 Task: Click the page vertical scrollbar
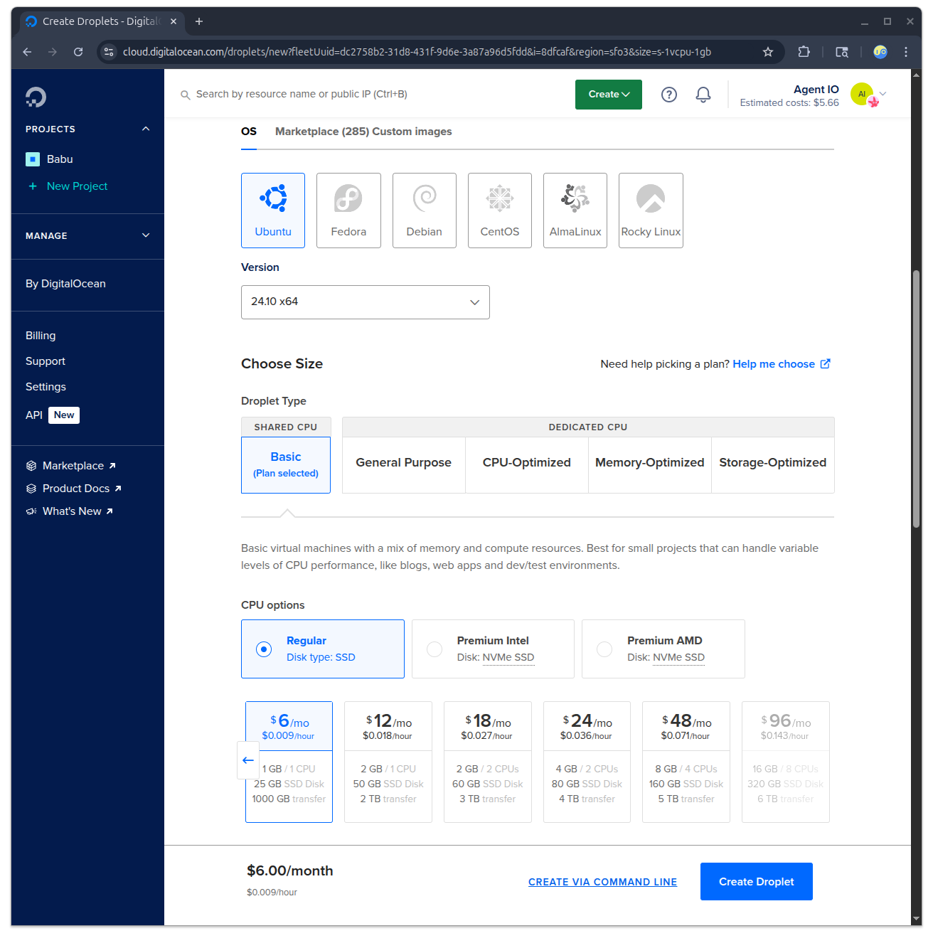(917, 400)
